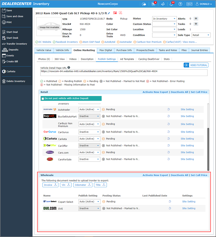Edit vehicle title with pencil icon
Screen dimensions: 216x237
(x=109, y=13)
